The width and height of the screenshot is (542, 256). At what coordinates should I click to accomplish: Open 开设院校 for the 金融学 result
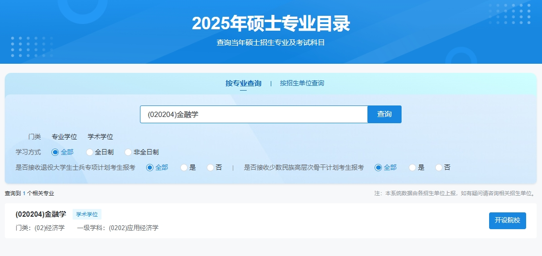[507, 221]
